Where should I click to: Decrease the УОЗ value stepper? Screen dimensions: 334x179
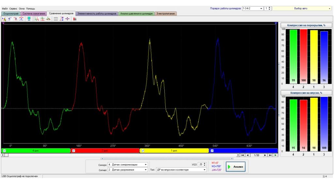pos(205,165)
